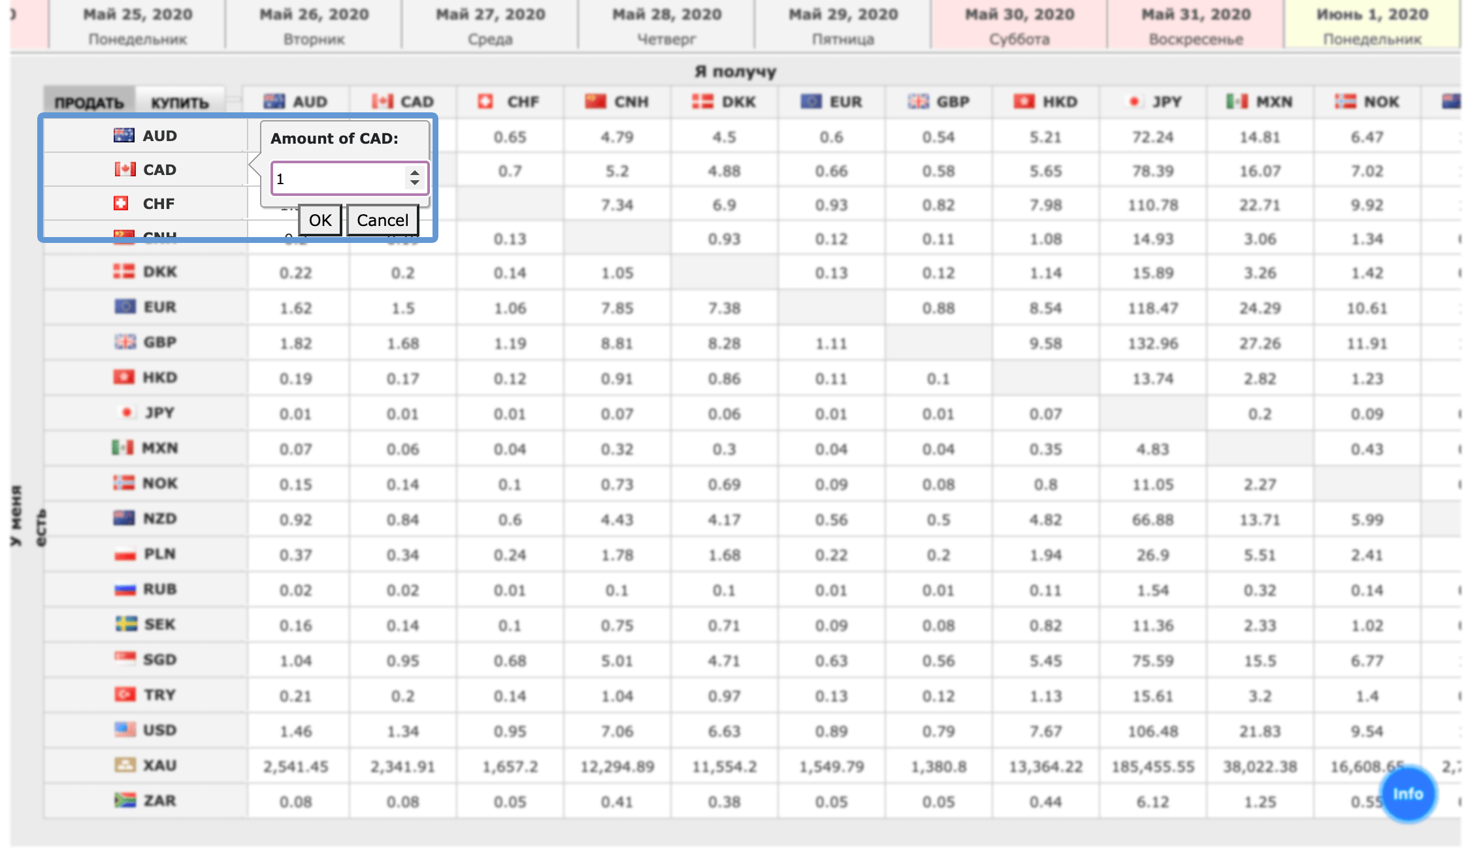Click the Canadian flag icon in CAD row
This screenshot has height=849, width=1470.
(125, 169)
